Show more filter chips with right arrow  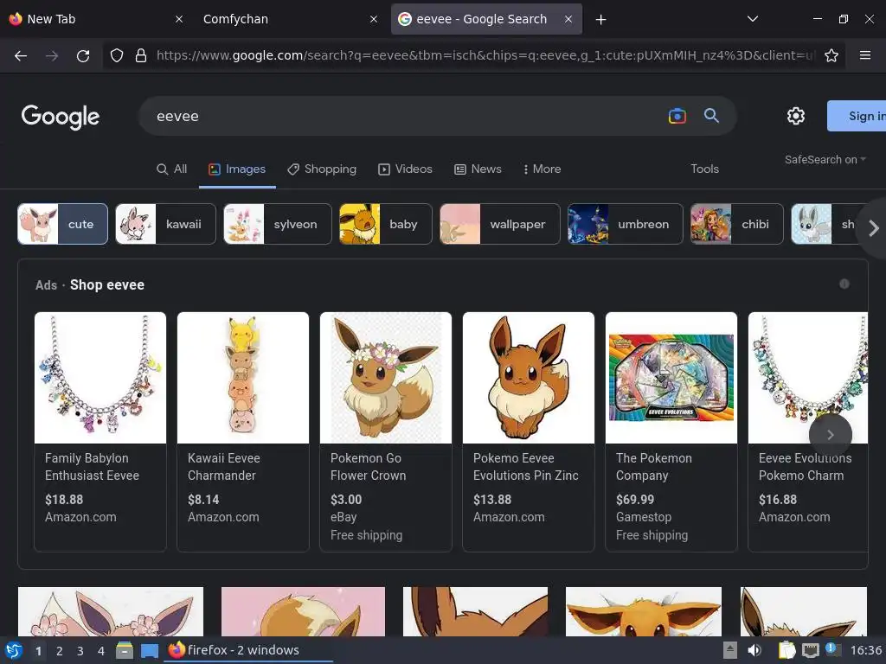point(873,228)
